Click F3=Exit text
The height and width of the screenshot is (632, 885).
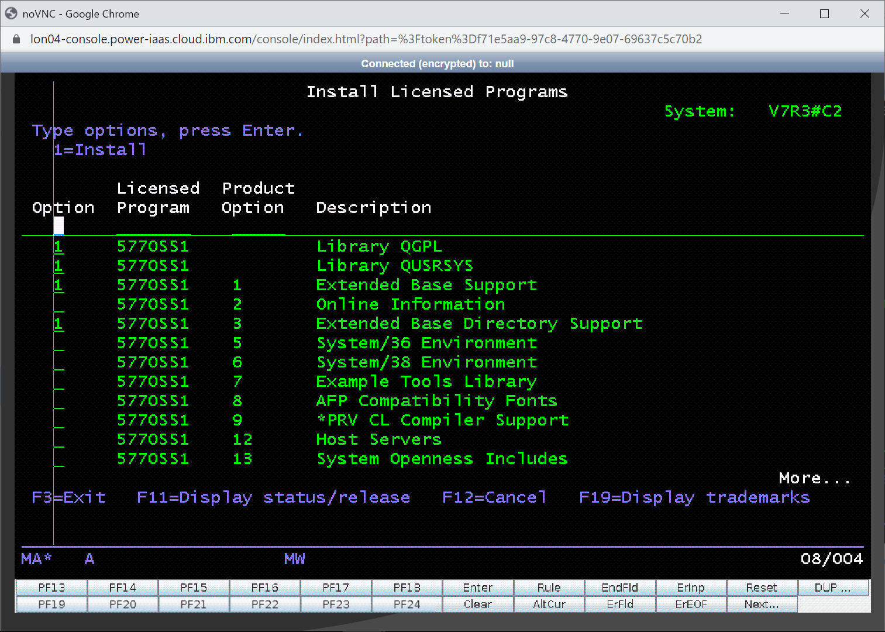coord(68,497)
